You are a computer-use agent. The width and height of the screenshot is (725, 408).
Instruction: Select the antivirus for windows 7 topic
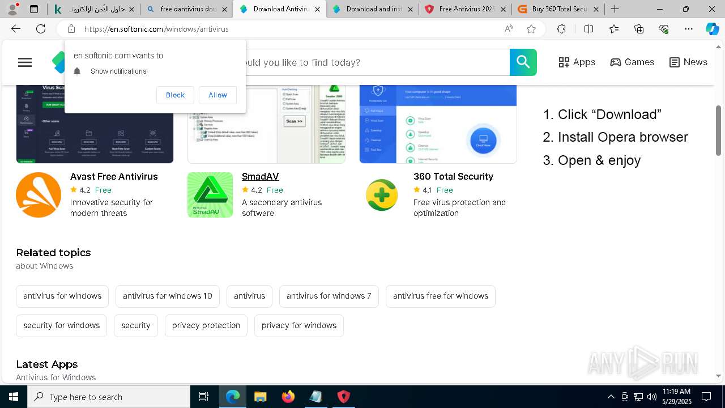click(329, 296)
